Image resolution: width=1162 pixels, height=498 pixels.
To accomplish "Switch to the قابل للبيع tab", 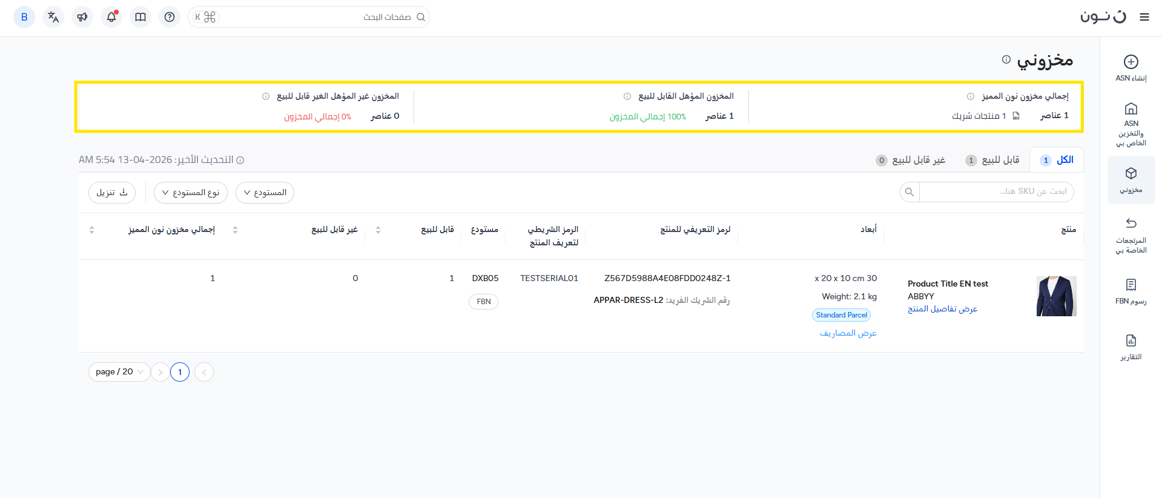I will [993, 160].
